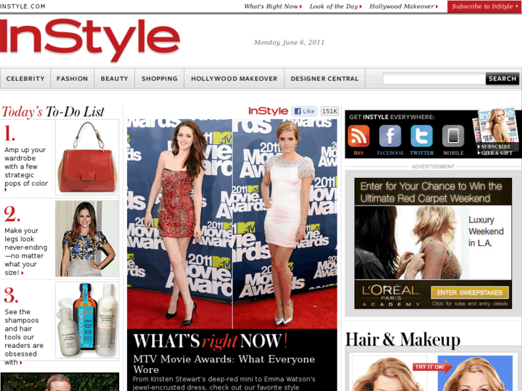Click Today's To-Do List heading
The height and width of the screenshot is (391, 522).
tap(53, 112)
